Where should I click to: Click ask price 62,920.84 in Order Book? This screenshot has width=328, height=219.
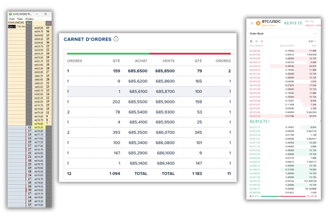[x=255, y=51]
